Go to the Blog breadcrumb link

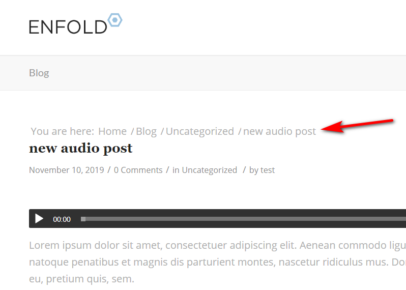147,131
